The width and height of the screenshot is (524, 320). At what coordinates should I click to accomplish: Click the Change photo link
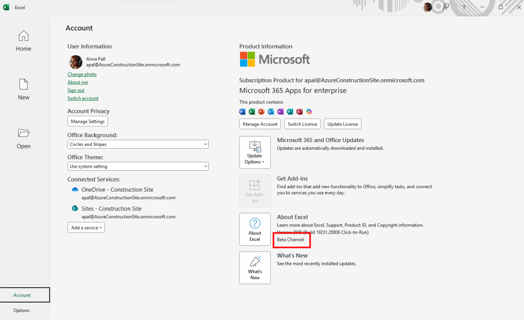pyautogui.click(x=82, y=74)
